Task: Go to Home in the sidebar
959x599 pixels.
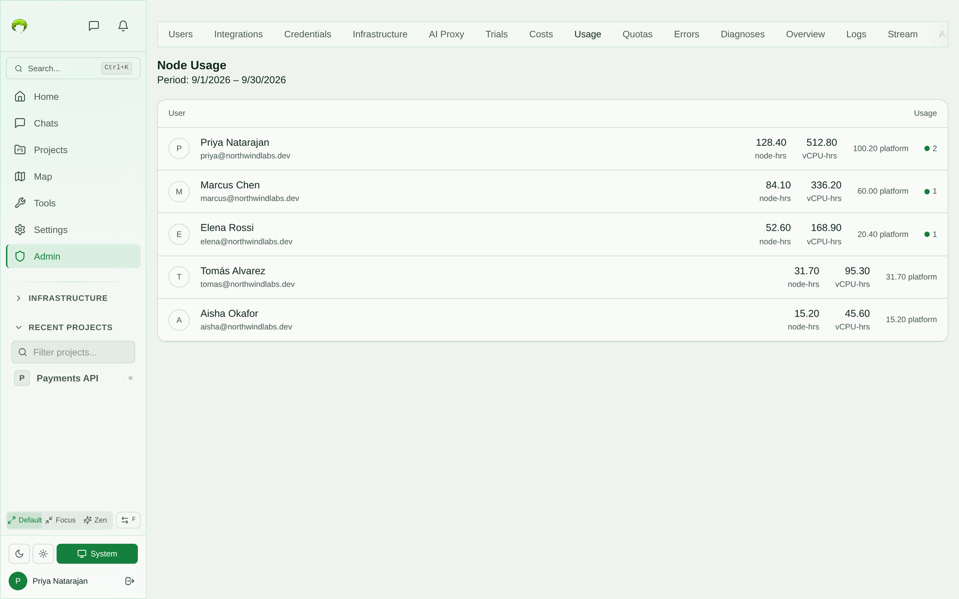Action: tap(73, 97)
